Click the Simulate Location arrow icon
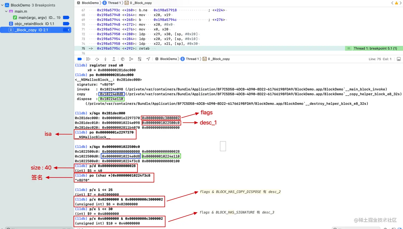 point(148,59)
